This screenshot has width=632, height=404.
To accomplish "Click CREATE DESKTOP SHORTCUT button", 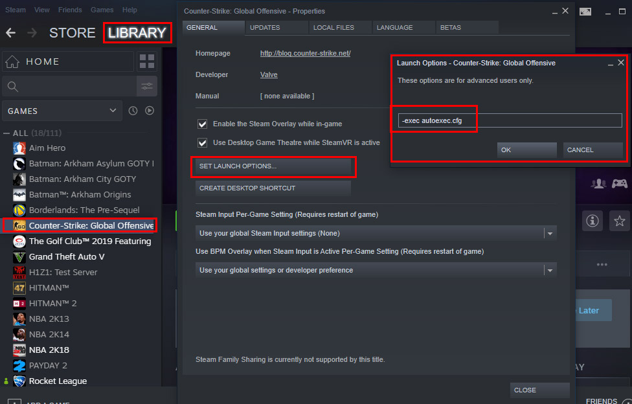I will click(x=273, y=188).
